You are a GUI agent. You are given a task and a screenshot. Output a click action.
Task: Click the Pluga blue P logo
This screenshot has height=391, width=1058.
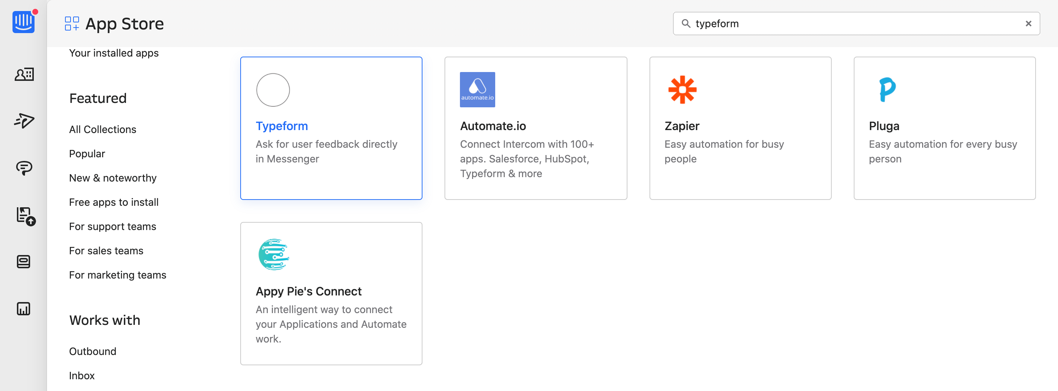coord(887,90)
